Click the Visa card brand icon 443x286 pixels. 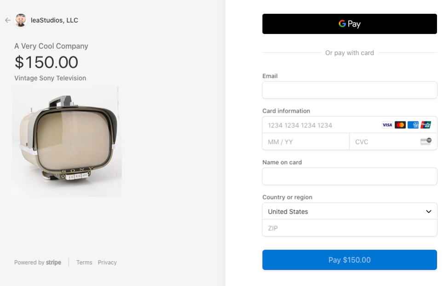point(386,125)
